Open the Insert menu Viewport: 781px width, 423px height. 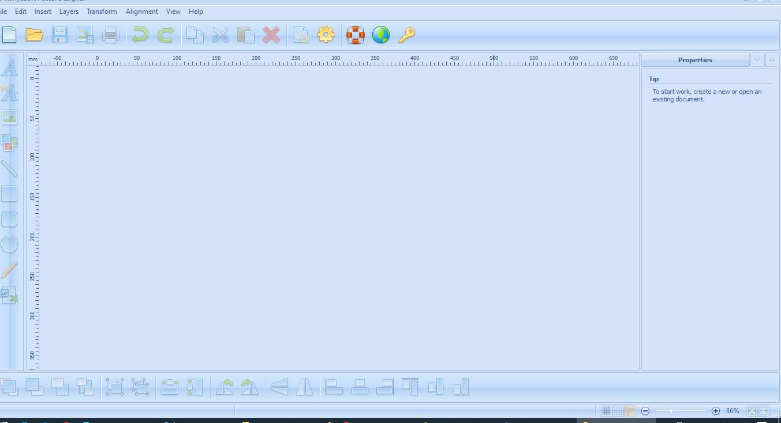click(43, 12)
